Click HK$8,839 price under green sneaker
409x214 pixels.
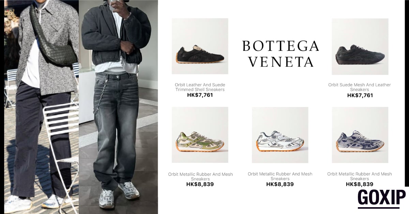tap(200, 184)
